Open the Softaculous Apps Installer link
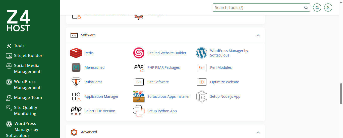Viewport: 343px width, 138px height. [168, 96]
